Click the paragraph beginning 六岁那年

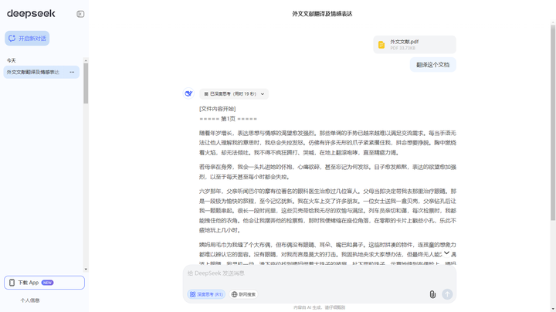tap(327, 211)
